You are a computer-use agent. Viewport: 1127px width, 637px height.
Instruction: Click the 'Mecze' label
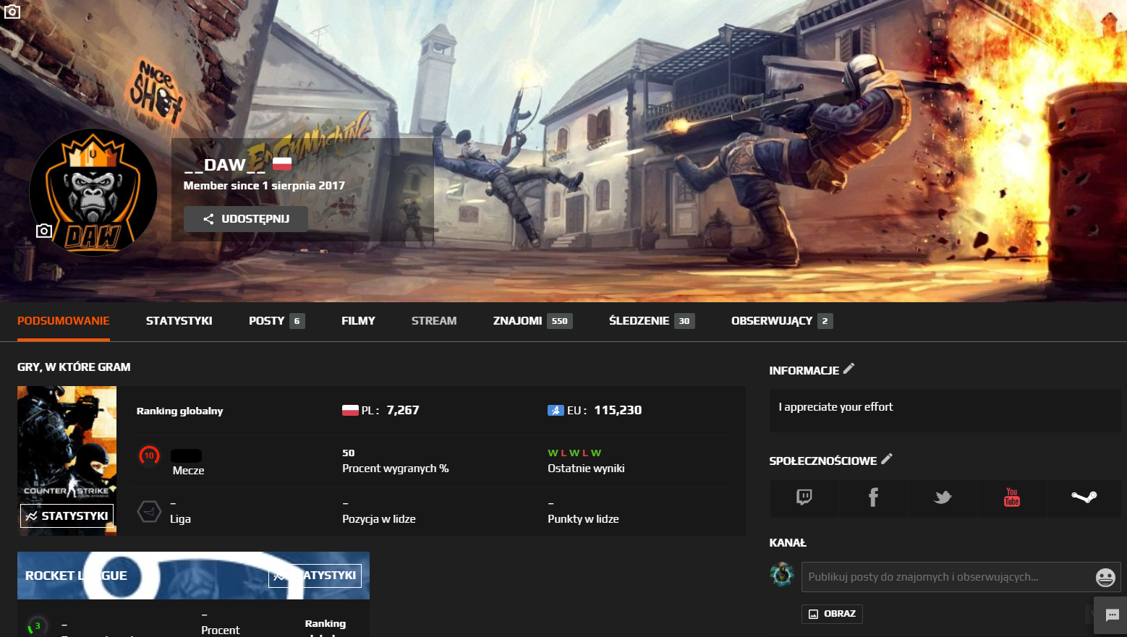tap(188, 471)
